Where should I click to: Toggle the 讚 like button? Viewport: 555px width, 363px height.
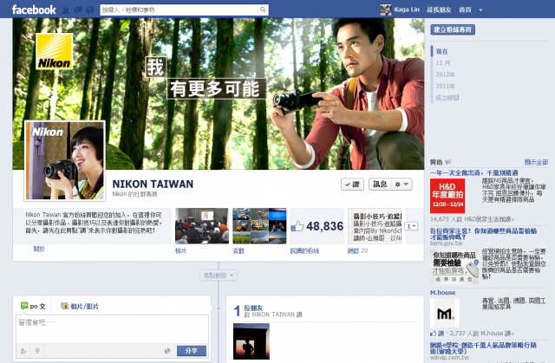[352, 185]
